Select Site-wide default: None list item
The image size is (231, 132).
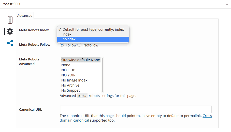(80, 60)
